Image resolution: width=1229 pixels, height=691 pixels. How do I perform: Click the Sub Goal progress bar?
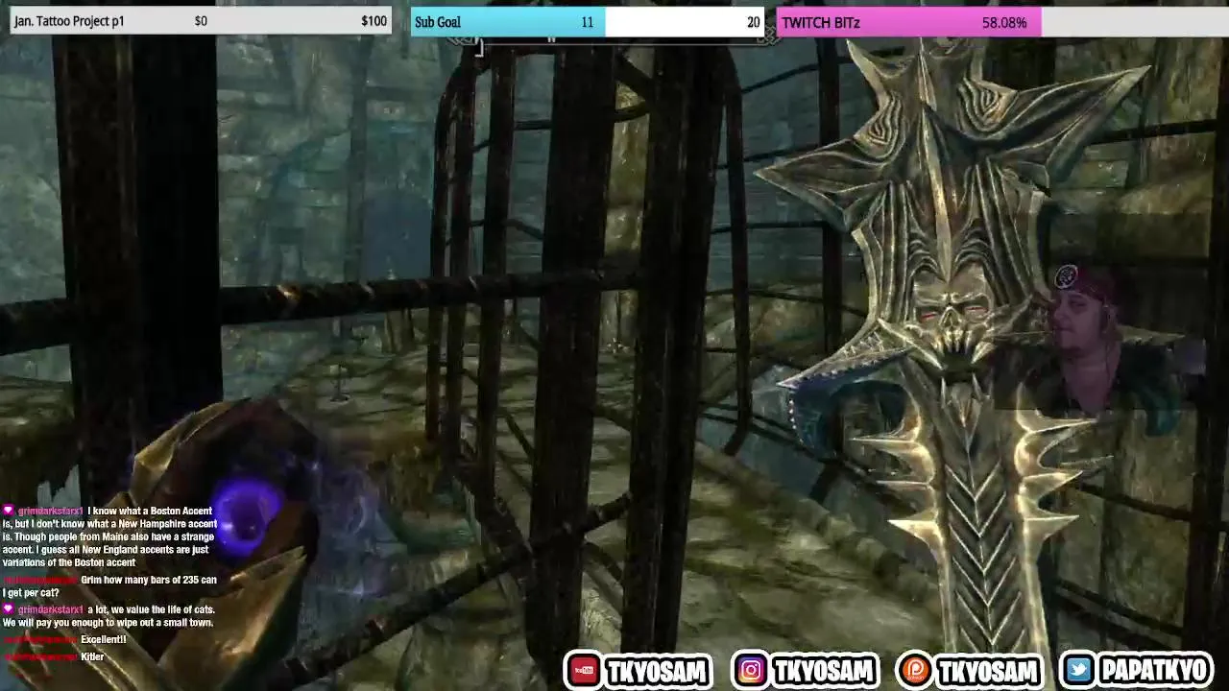[x=588, y=22]
